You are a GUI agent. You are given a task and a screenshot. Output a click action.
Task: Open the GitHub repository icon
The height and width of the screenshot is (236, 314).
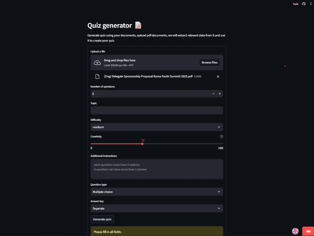pos(304,4)
